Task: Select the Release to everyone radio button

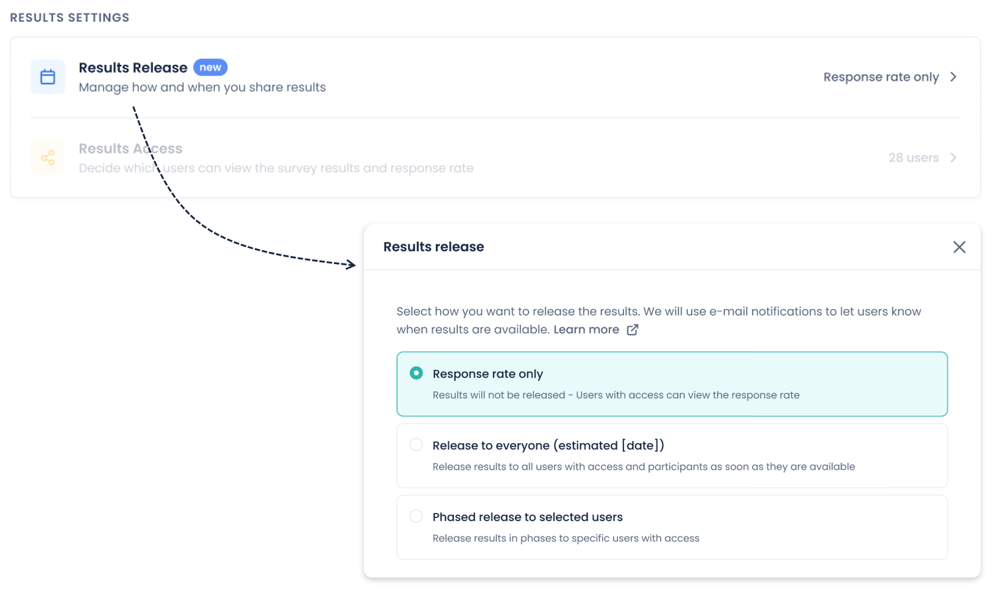Action: [x=416, y=445]
